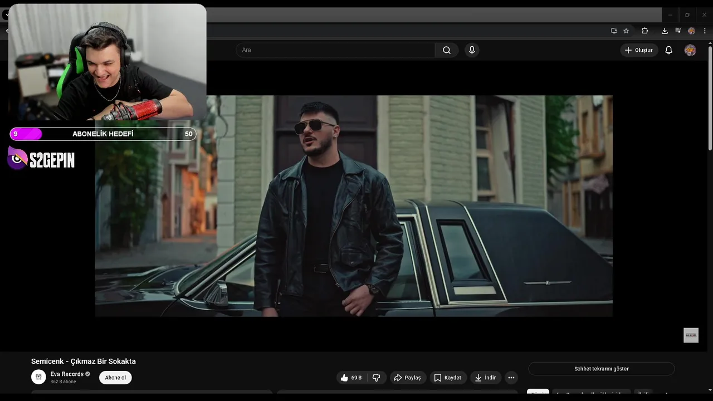Subscribe via Abone ol button

click(x=115, y=378)
